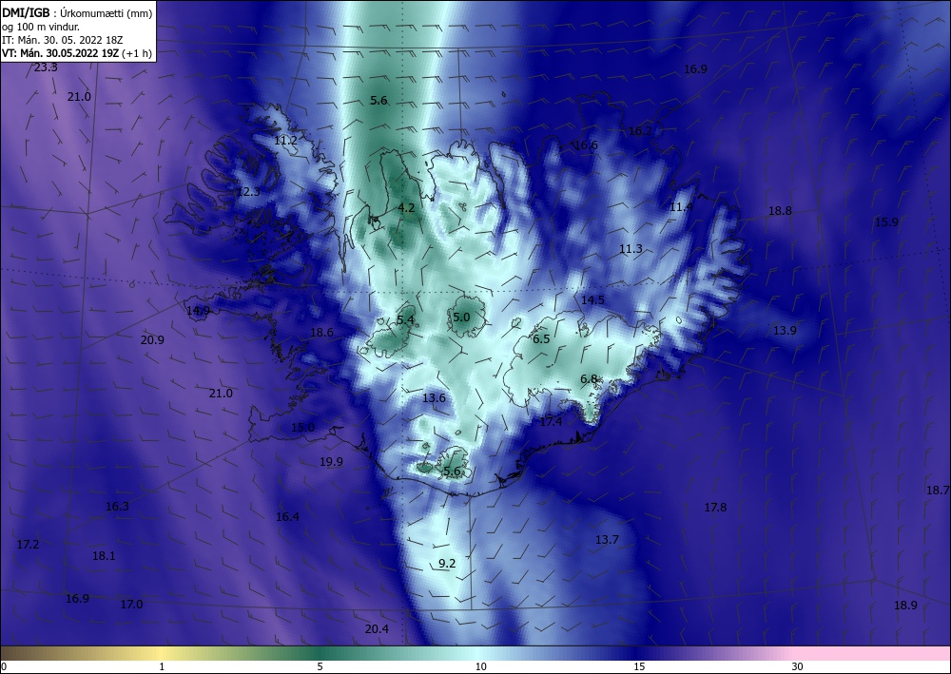Image resolution: width=951 pixels, height=674 pixels.
Task: Click the 18.9 value label
Action: click(x=905, y=605)
